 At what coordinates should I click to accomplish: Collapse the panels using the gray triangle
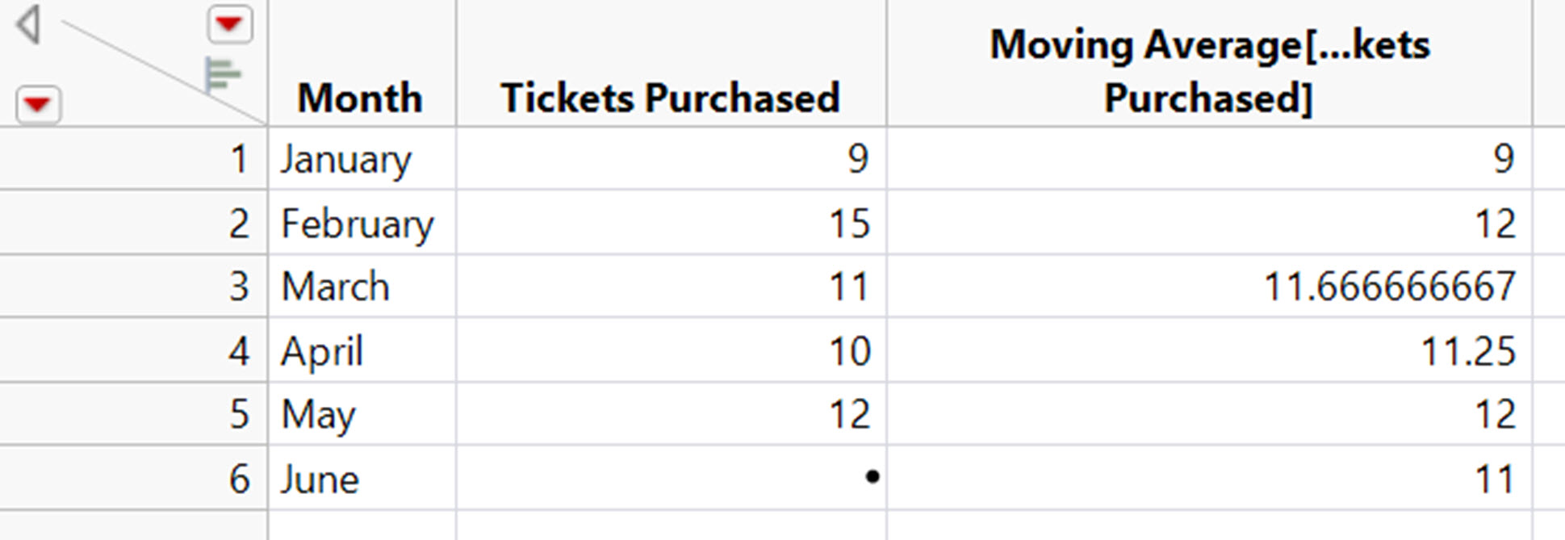(28, 24)
